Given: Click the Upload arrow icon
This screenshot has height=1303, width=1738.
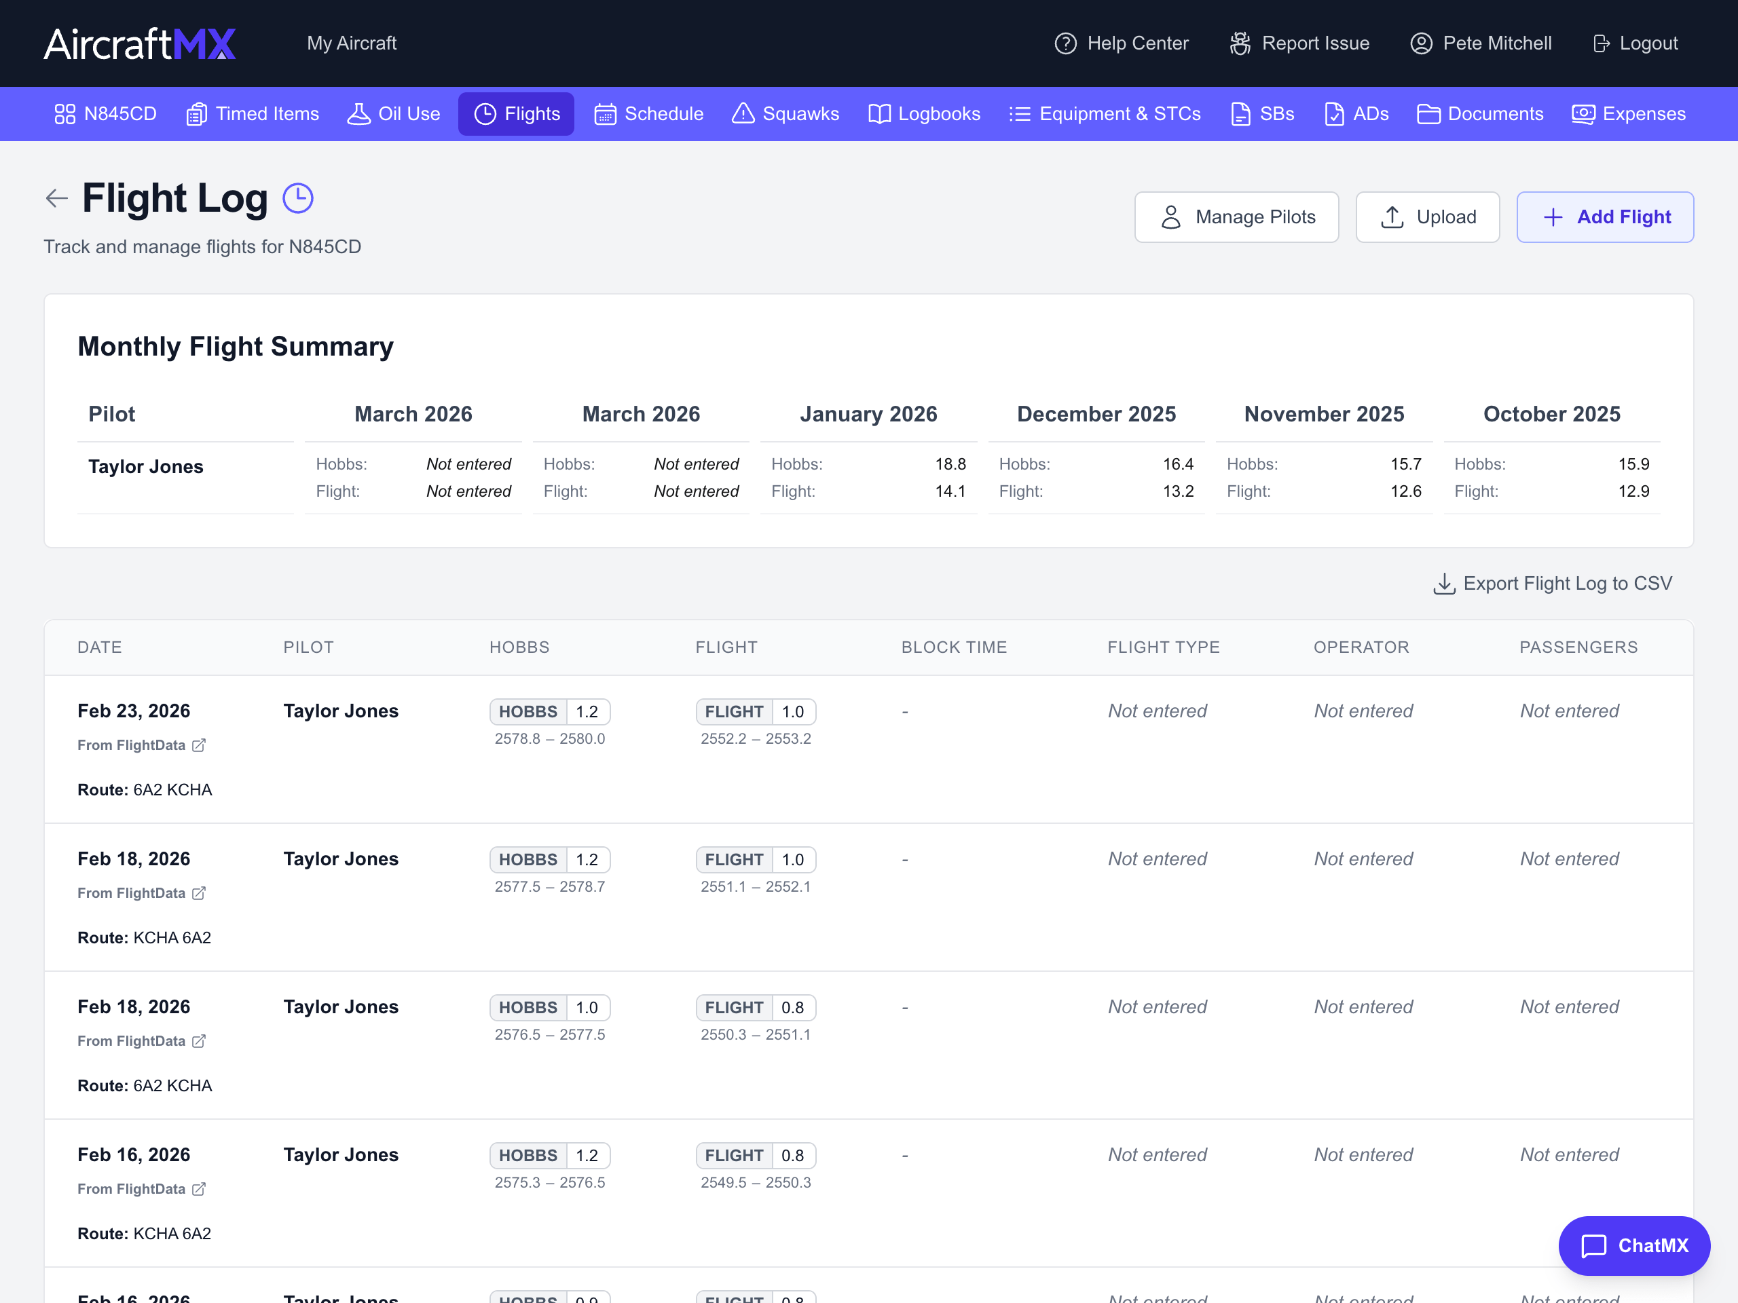Looking at the screenshot, I should (1392, 216).
